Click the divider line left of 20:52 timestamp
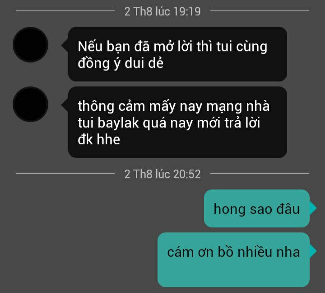Screen dimensions: 325x293 coord(65,173)
